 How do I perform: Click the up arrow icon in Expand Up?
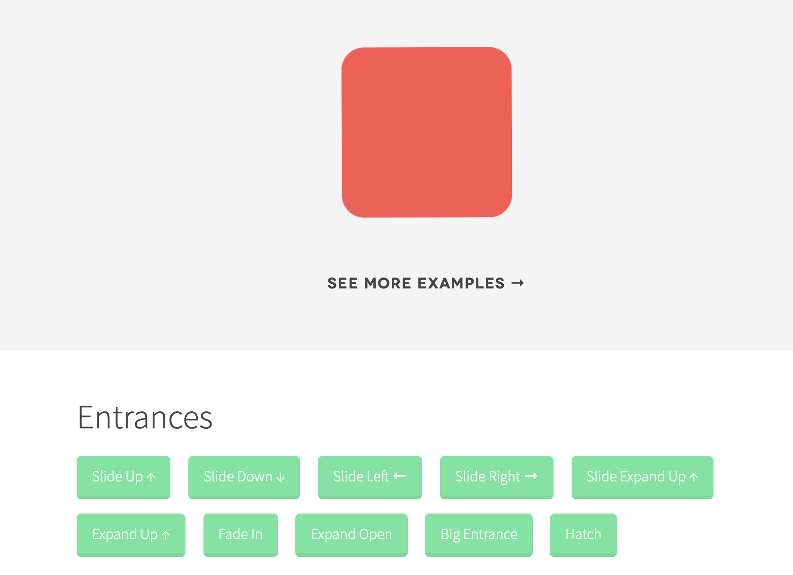coord(166,535)
